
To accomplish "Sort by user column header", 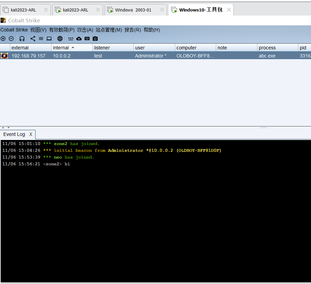I will click(x=154, y=48).
